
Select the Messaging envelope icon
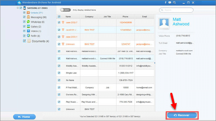(28, 17)
